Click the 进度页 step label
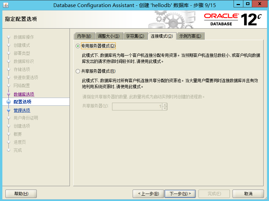Viewport: 269px width, 201px height. [x=20, y=142]
